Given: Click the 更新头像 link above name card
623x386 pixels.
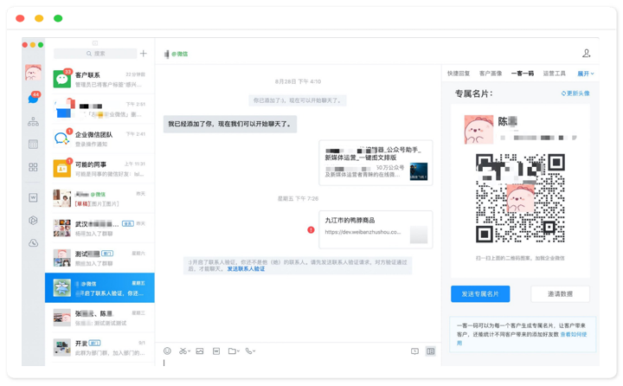Looking at the screenshot, I should (x=575, y=93).
